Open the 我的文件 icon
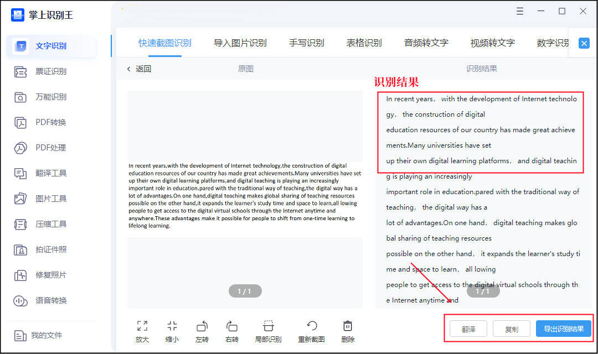 (20, 335)
